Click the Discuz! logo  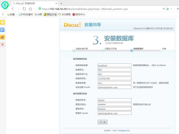(72, 25)
